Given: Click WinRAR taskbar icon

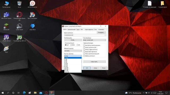Looking at the screenshot, I should (52, 93).
